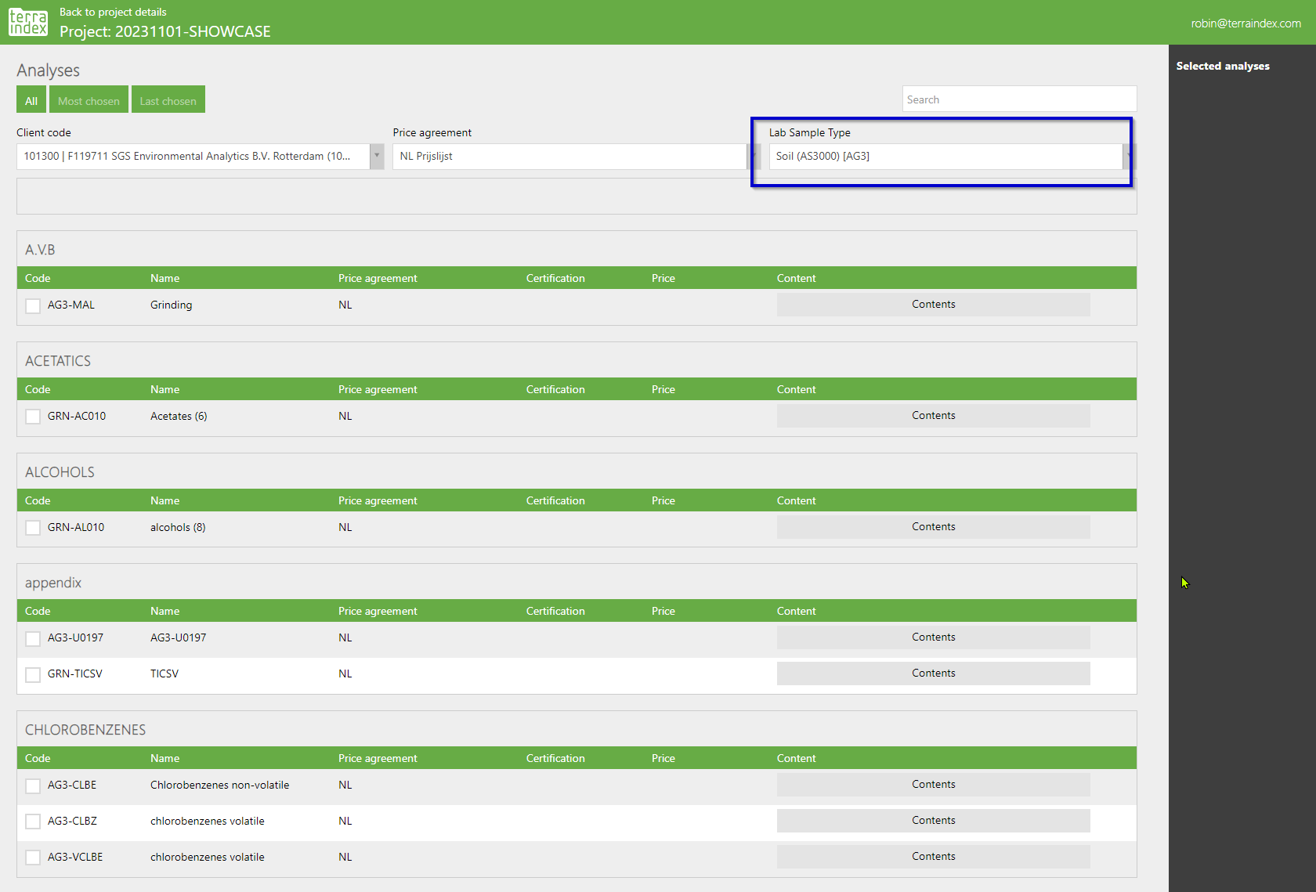Viewport: 1316px width, 892px height.
Task: Click the robin@terraindex.com account label
Action: click(x=1245, y=23)
